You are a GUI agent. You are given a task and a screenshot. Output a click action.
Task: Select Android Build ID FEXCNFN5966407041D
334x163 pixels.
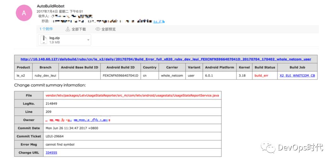tap(120, 76)
